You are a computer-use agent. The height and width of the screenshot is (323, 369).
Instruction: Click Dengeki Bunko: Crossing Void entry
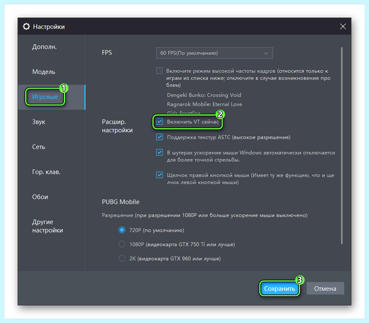pyautogui.click(x=204, y=95)
